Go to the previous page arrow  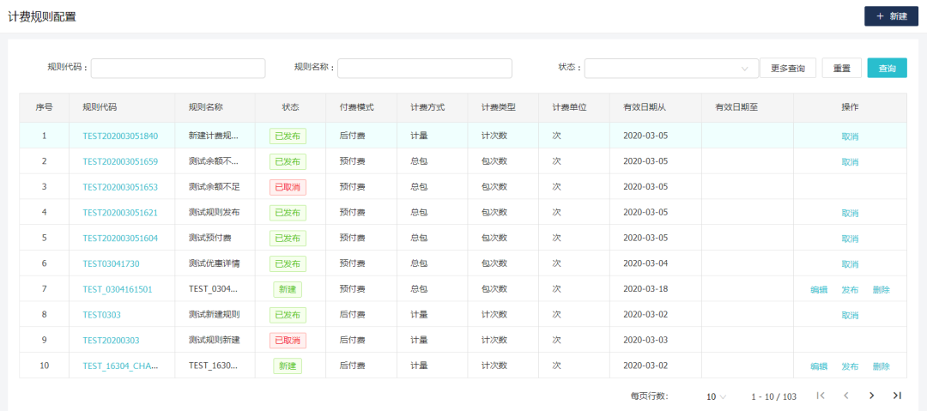point(845,396)
